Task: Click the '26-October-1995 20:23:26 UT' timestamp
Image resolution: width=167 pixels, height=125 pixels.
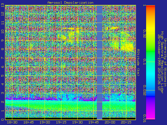Action: click(159, 63)
